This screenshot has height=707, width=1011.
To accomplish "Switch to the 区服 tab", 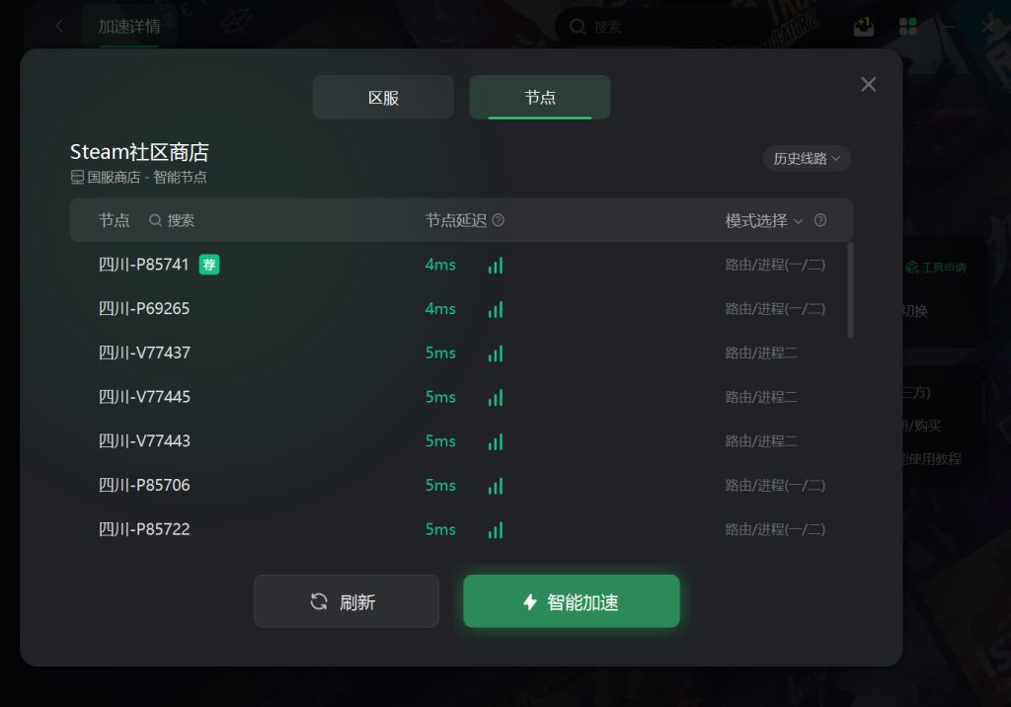I will click(384, 98).
